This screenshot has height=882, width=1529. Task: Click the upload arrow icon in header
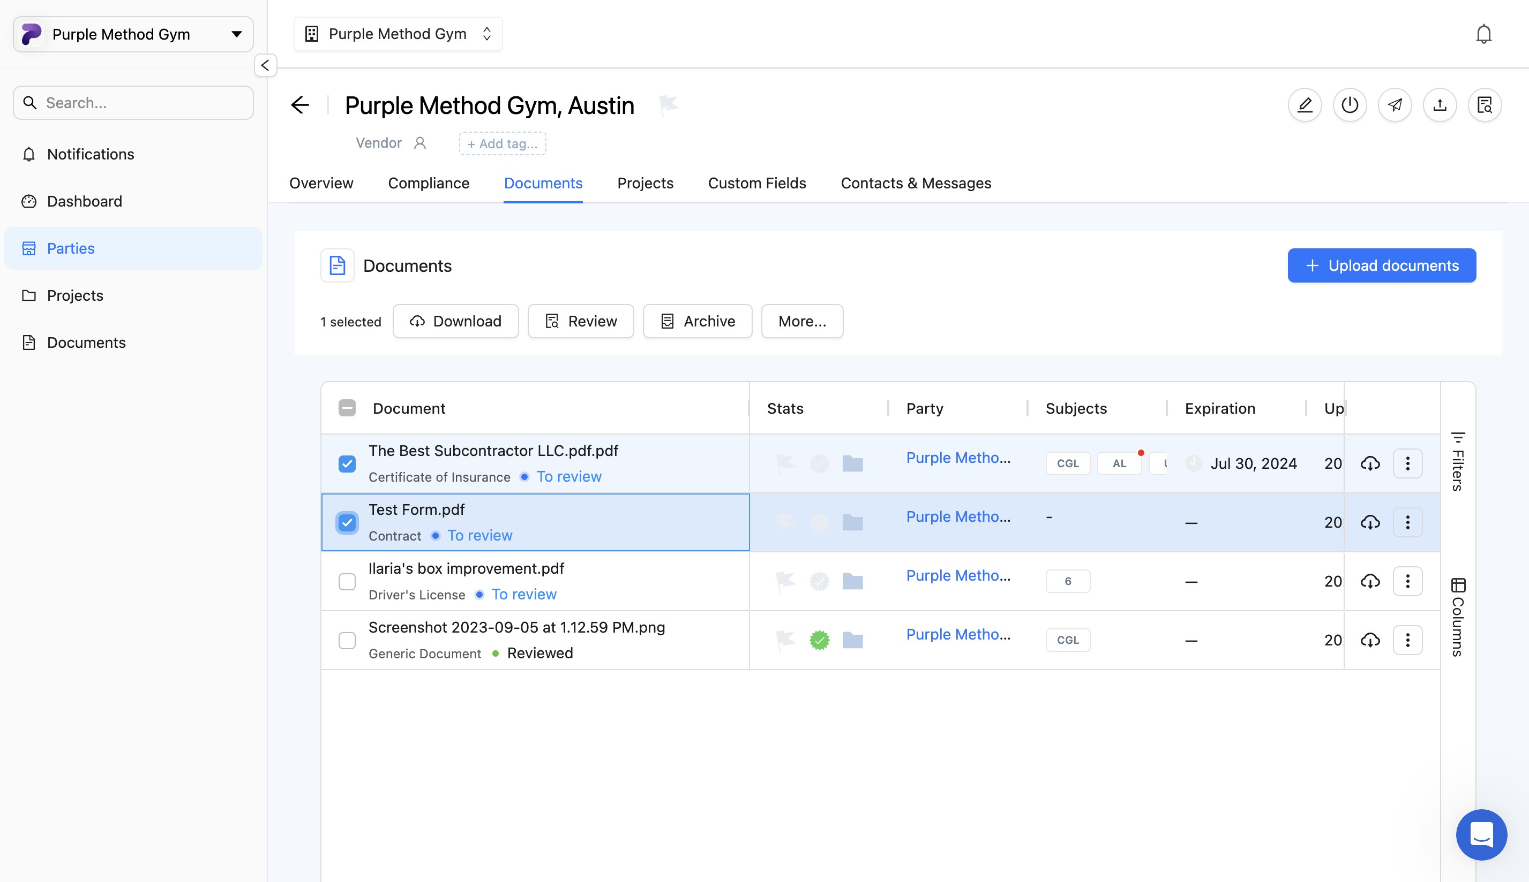pos(1440,105)
